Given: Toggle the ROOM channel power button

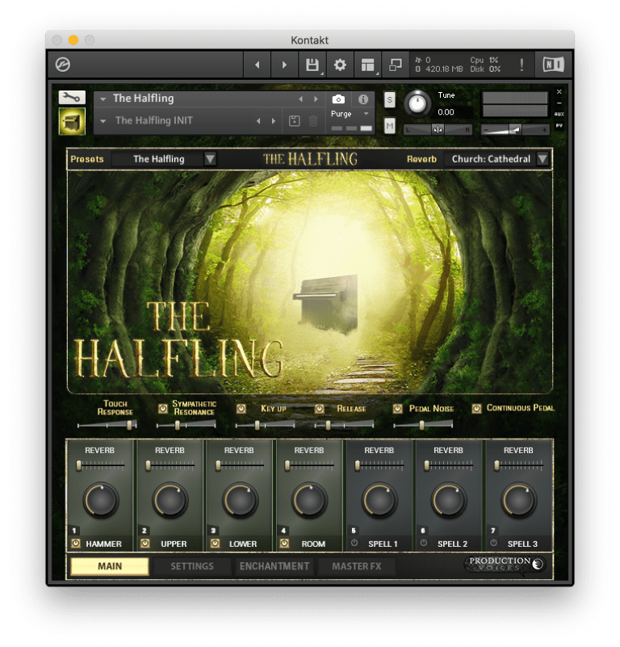Looking at the screenshot, I should (284, 544).
